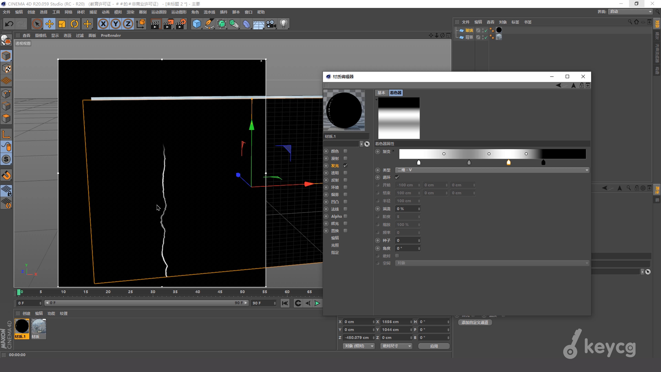
Task: Disable the 发光 channel checkbox
Action: [345, 165]
